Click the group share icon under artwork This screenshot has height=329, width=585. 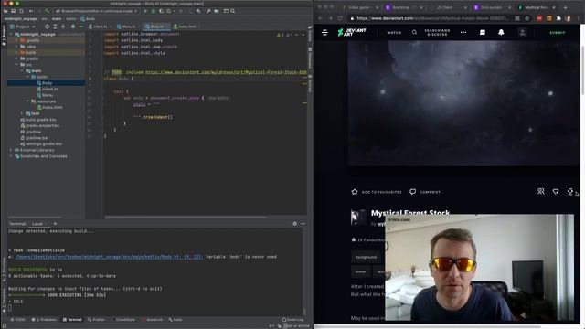[x=540, y=191]
